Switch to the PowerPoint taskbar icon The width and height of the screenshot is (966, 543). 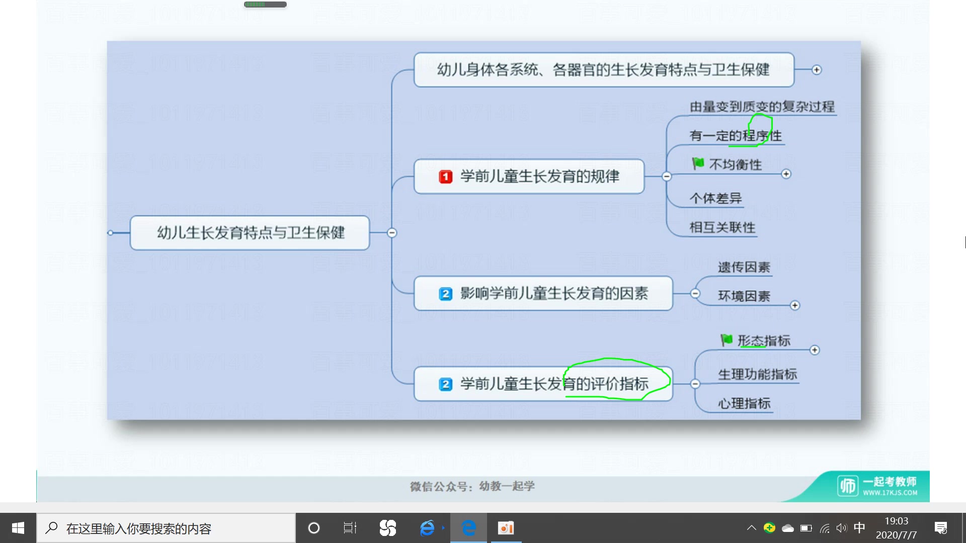[x=506, y=528]
